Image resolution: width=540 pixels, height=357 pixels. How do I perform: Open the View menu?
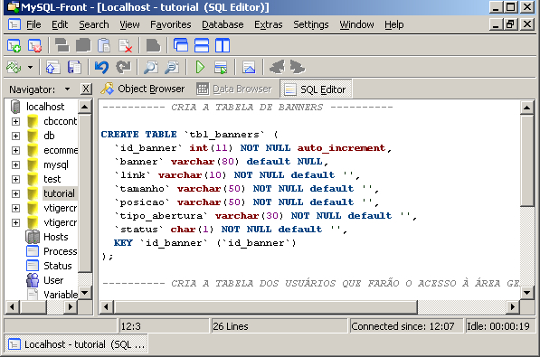coord(129,24)
